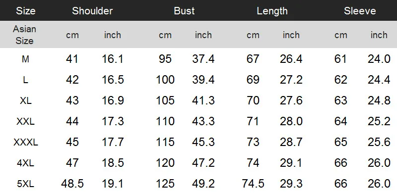Screen dimensions: 397x195
Task: Select the Shoulder column header
Action: [92, 11]
